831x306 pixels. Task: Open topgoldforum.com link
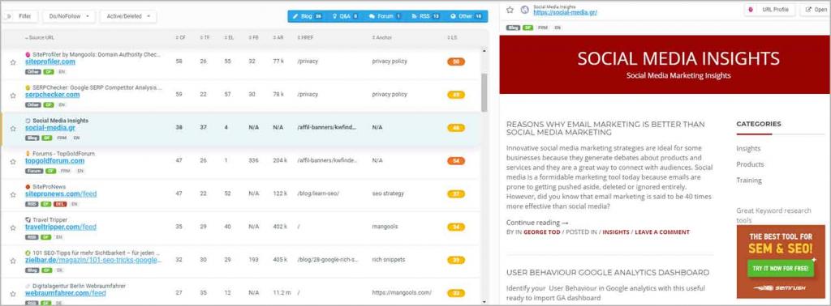pos(54,160)
